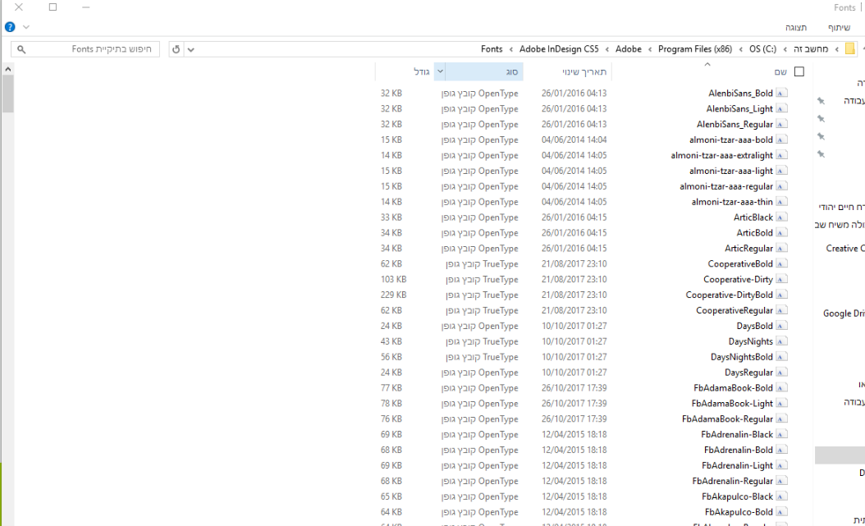The height and width of the screenshot is (526, 865).
Task: Click the font file icon of Cooperative-Dirty
Action: (781, 279)
